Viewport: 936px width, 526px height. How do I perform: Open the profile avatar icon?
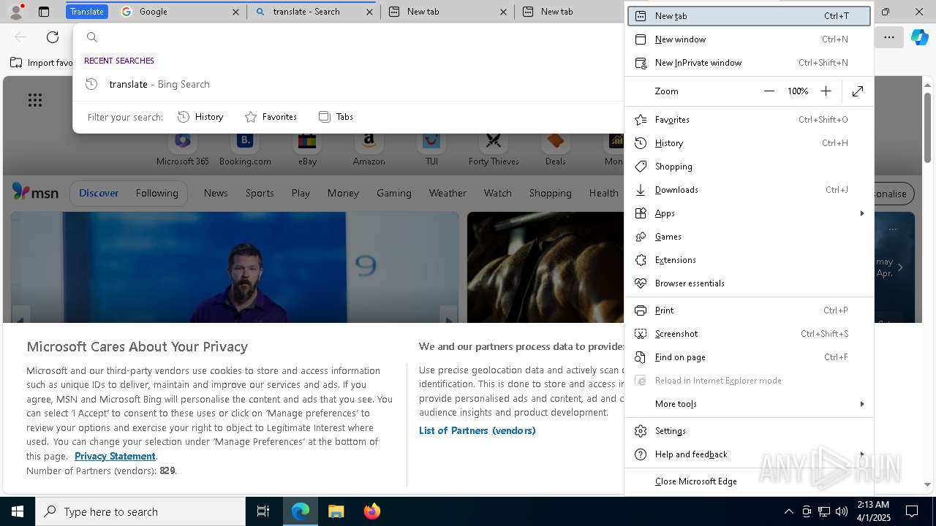pos(16,12)
